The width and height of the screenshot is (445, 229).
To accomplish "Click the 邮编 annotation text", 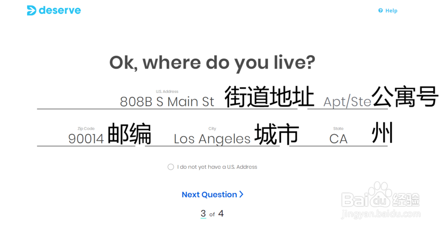I will click(x=129, y=134).
